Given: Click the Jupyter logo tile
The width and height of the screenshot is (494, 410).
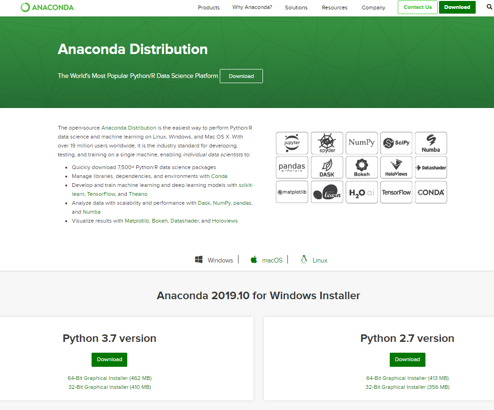Looking at the screenshot, I should tap(292, 143).
